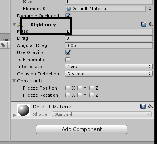This screenshot has height=144, width=157.
Task: Click the Interpolate label
Action: click(29, 67)
